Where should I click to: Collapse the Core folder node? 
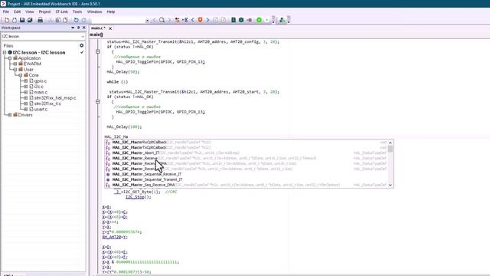[x=21, y=75]
